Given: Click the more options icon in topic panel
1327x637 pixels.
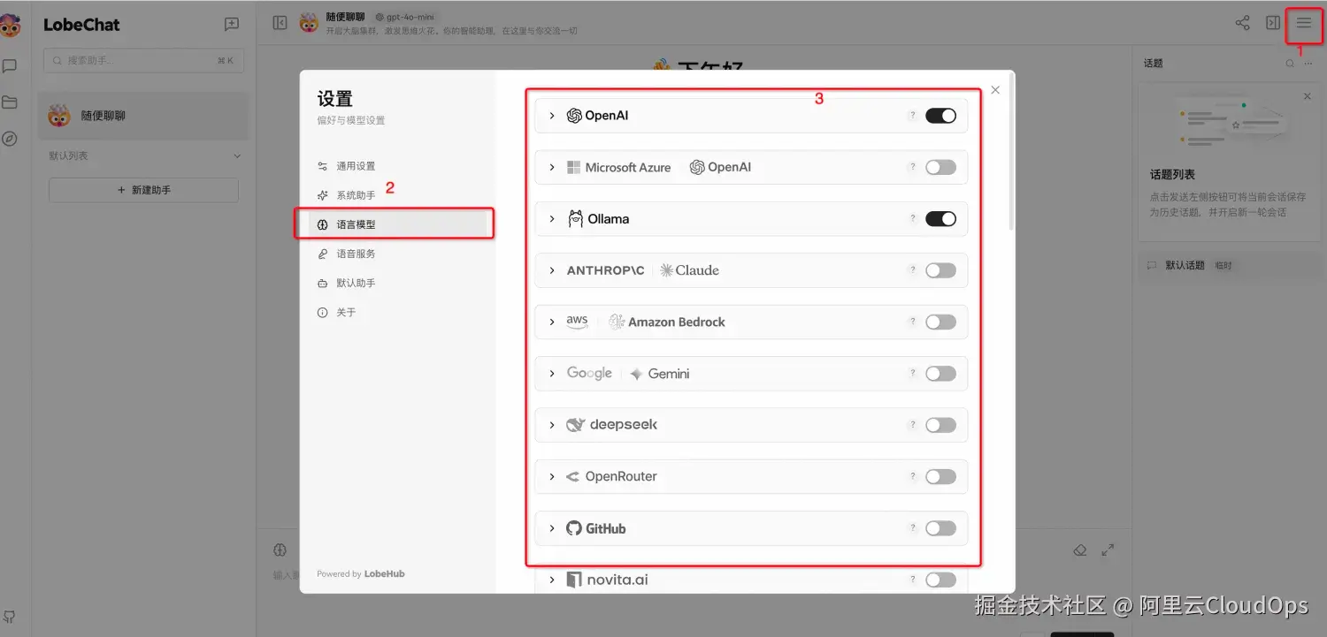Looking at the screenshot, I should point(1308,64).
